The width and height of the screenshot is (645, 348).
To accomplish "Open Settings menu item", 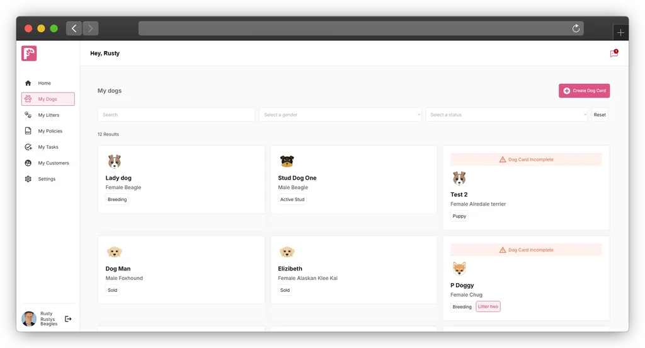I will tap(48, 179).
